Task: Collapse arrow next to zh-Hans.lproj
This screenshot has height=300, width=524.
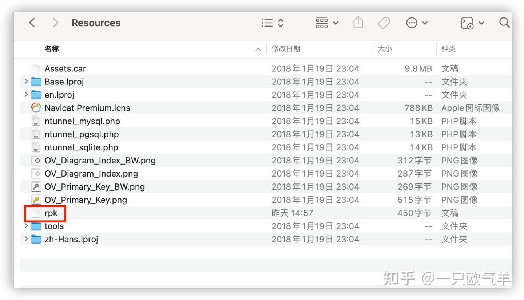Action: point(25,239)
